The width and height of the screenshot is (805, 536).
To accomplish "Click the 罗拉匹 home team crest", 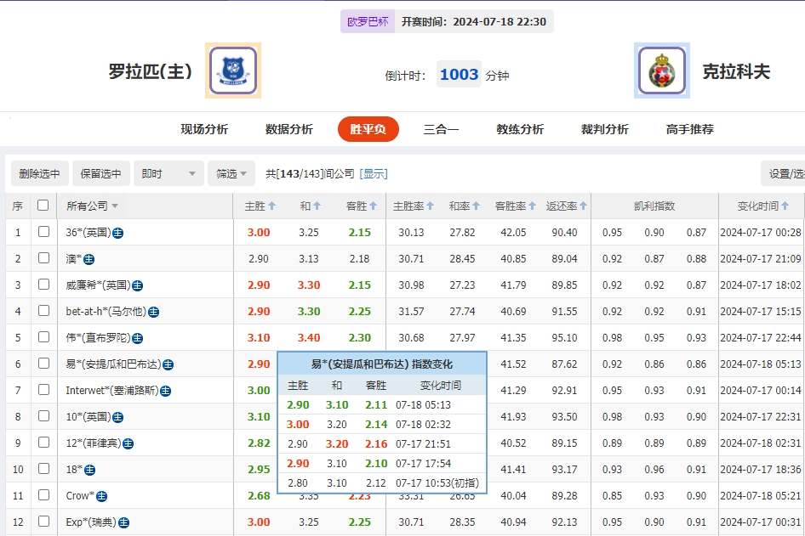I will click(x=231, y=71).
